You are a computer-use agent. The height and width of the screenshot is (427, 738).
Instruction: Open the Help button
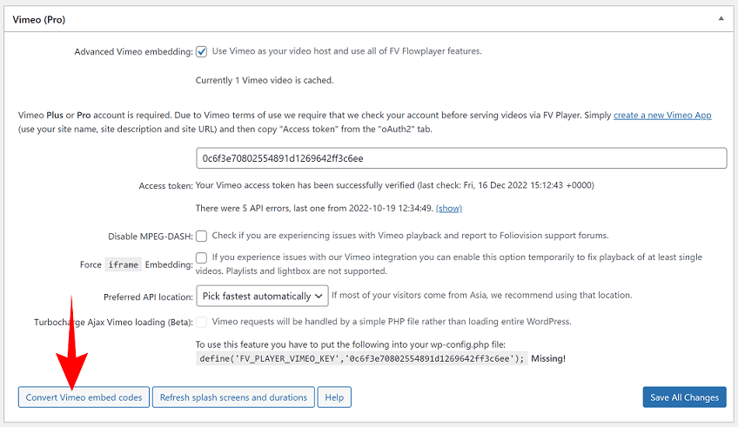click(x=334, y=397)
